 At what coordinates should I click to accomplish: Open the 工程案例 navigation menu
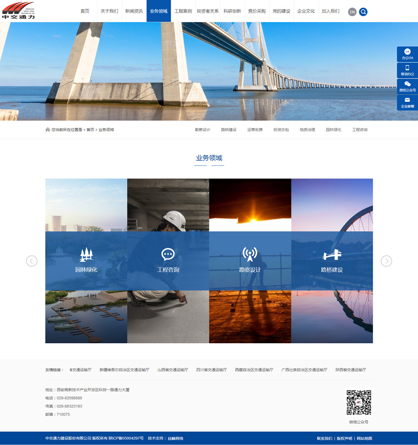click(183, 11)
